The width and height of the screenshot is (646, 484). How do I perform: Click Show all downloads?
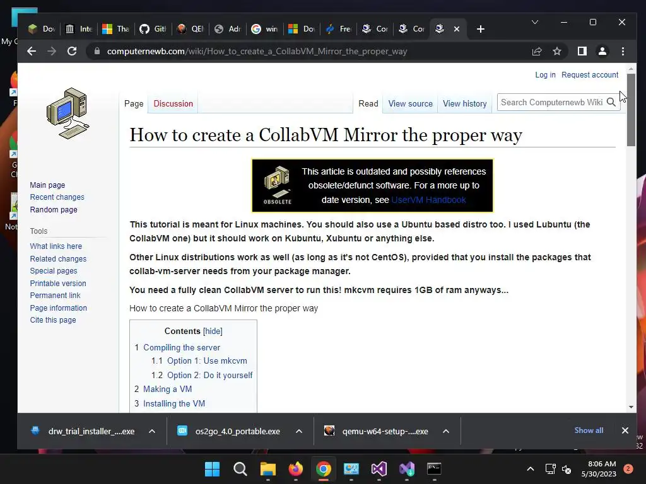589,430
